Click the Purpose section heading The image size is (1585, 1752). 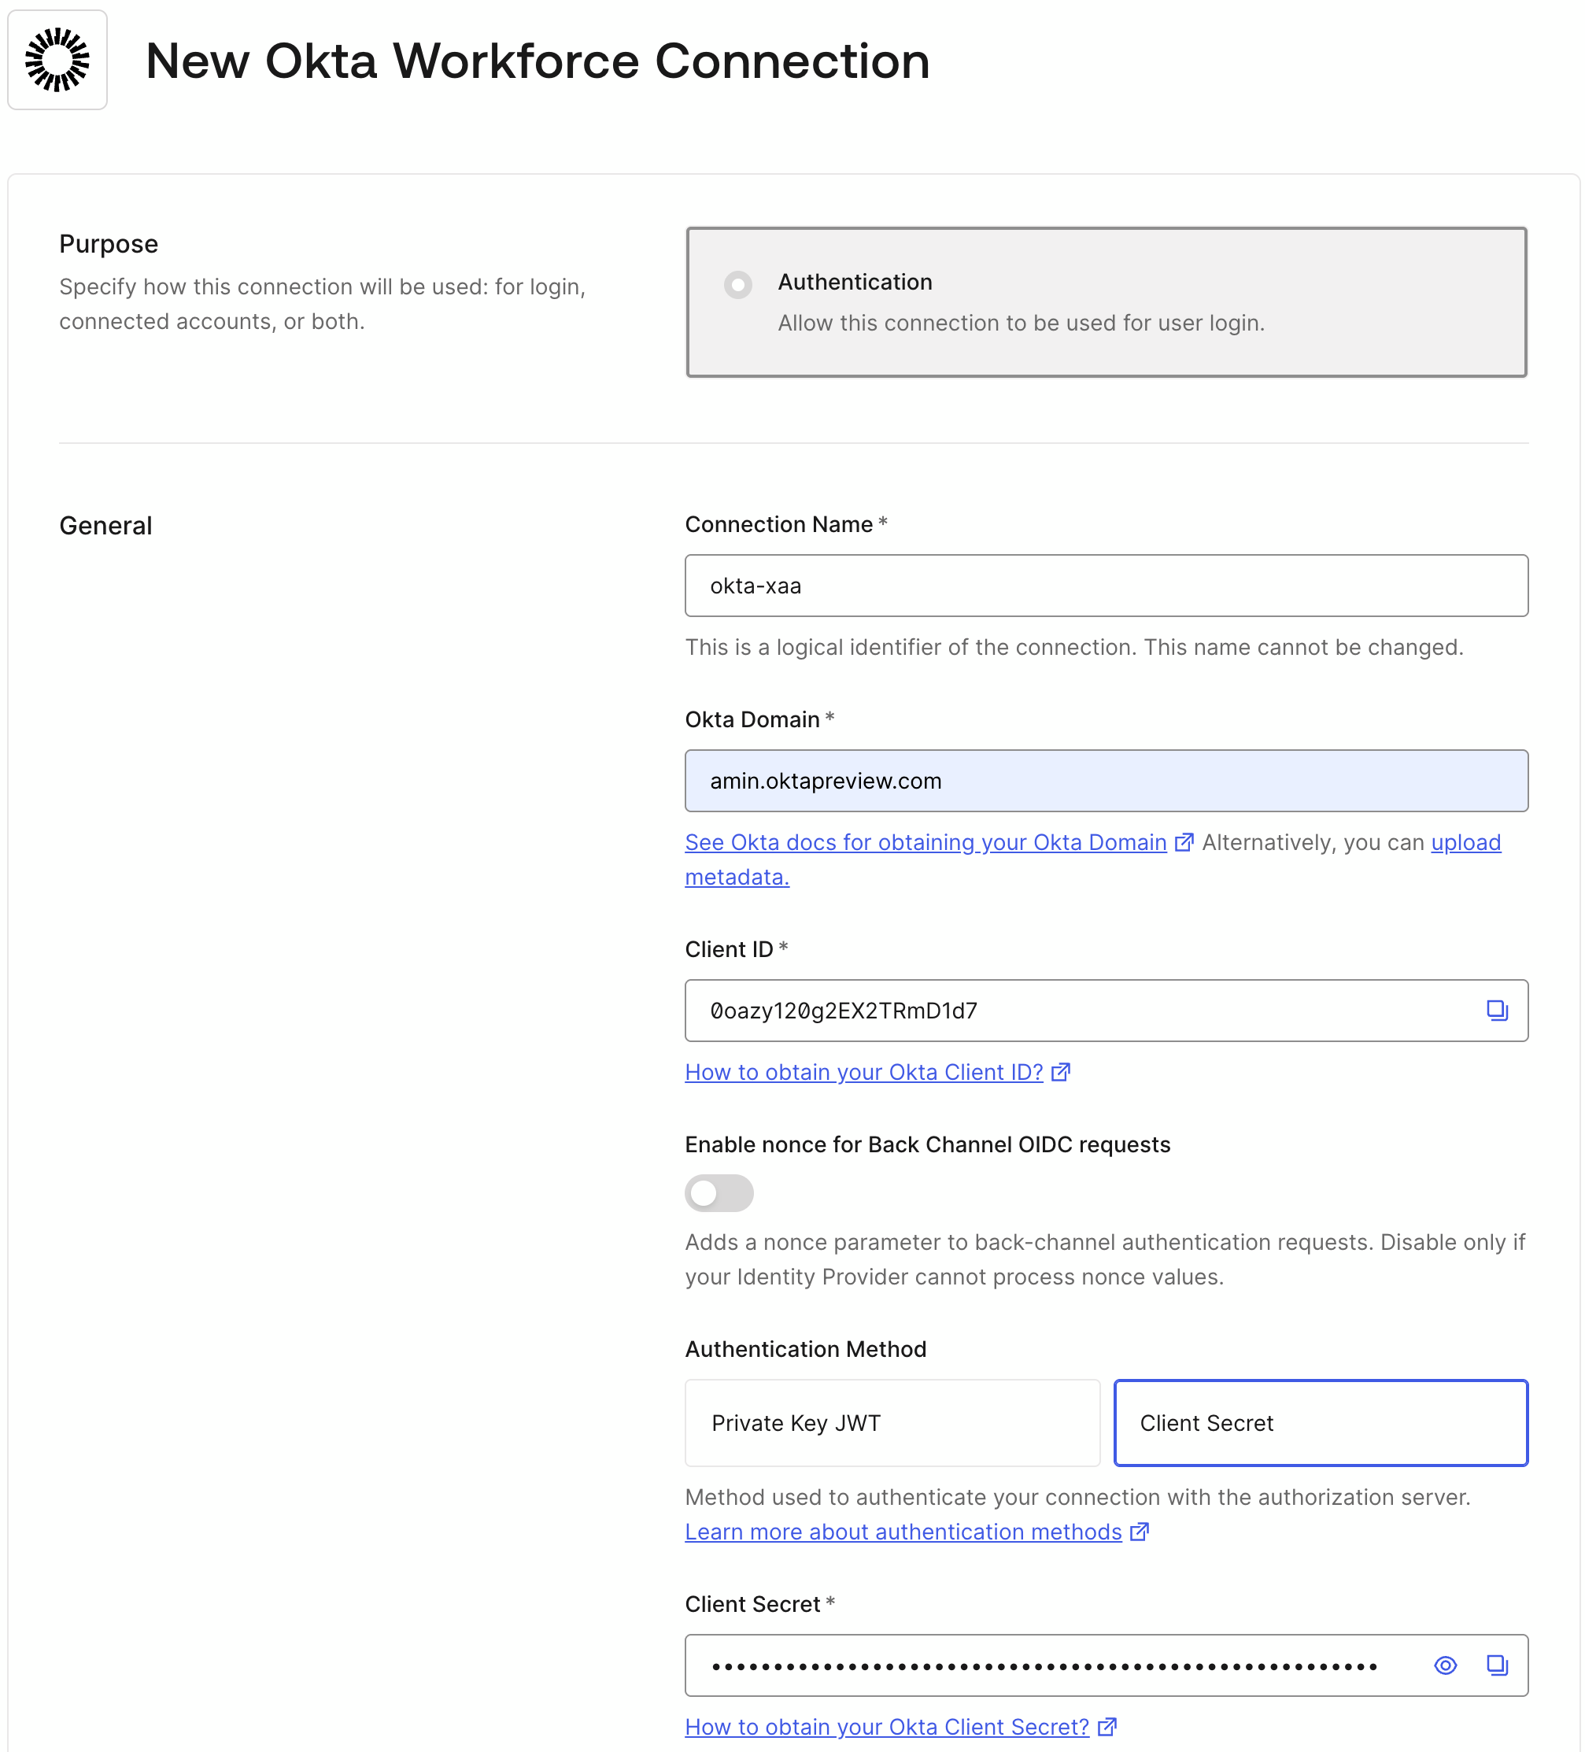[109, 244]
